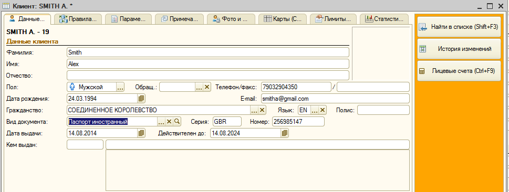Click the Номер field 256985147
The width and height of the screenshot is (509, 192).
[298, 122]
